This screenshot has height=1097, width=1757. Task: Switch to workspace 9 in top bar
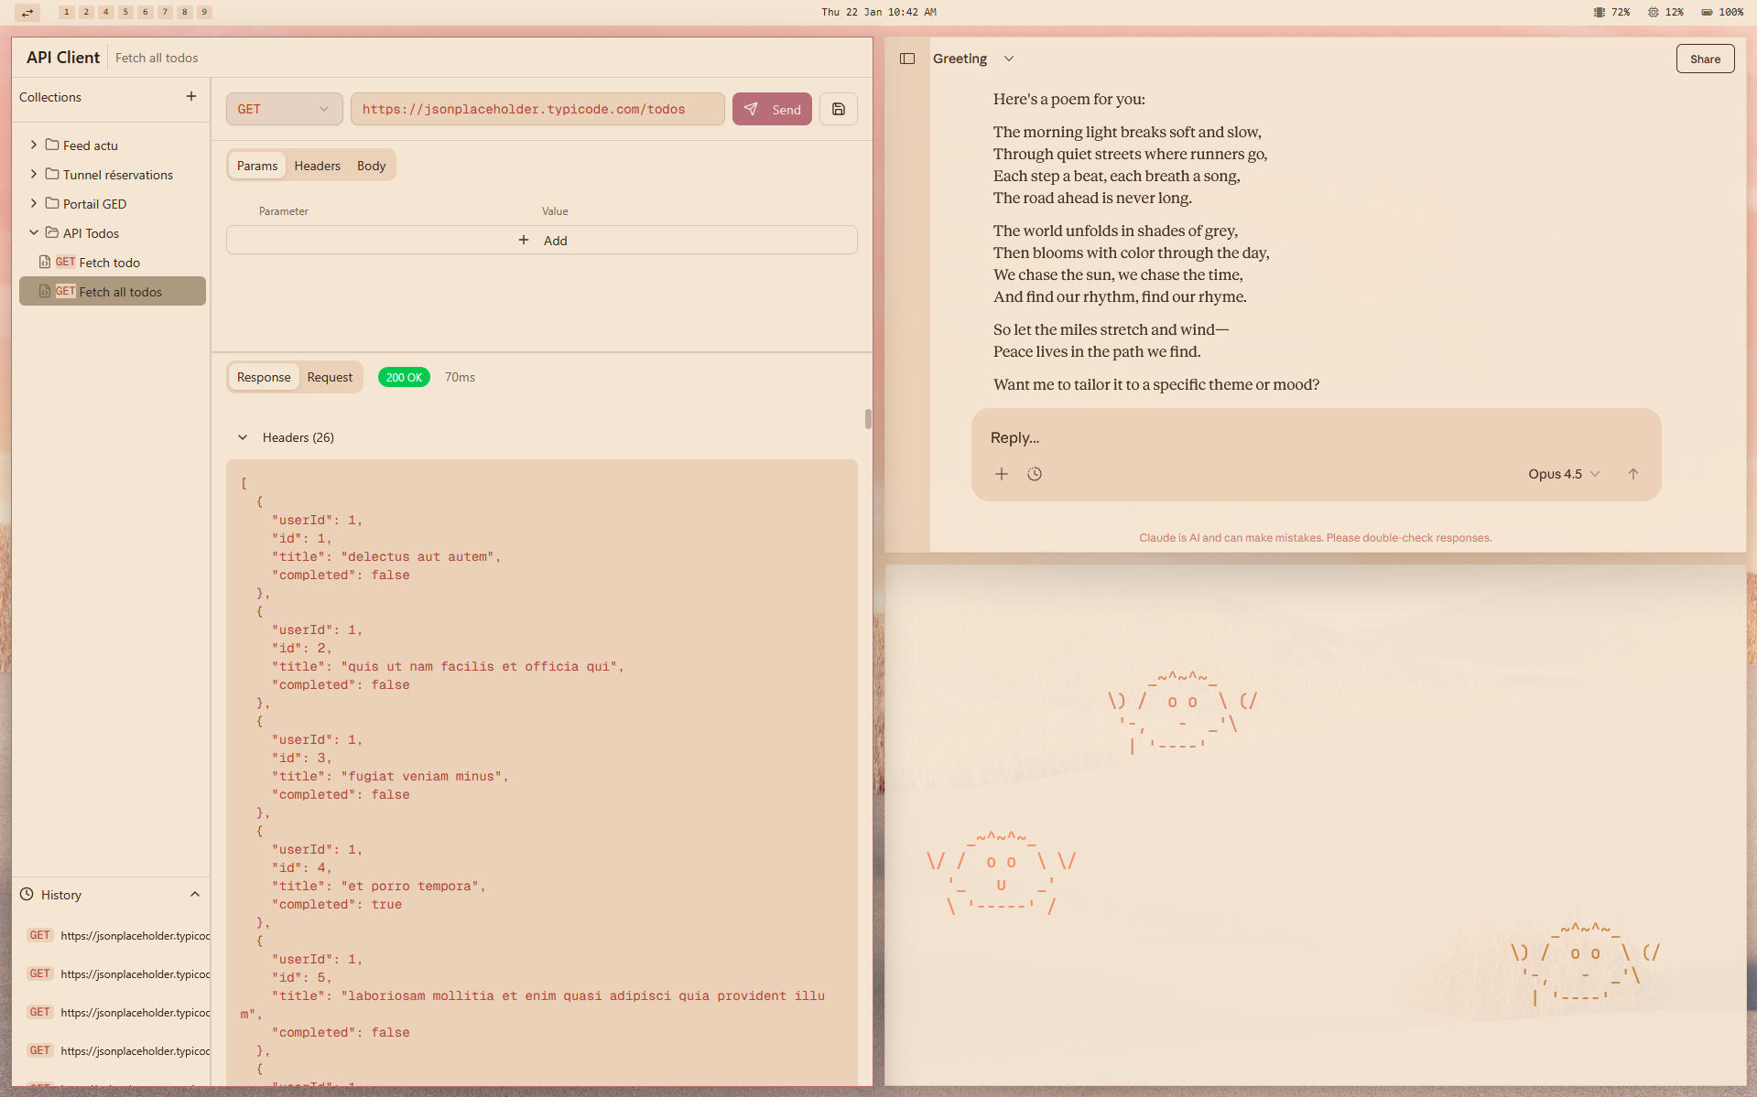(x=204, y=12)
